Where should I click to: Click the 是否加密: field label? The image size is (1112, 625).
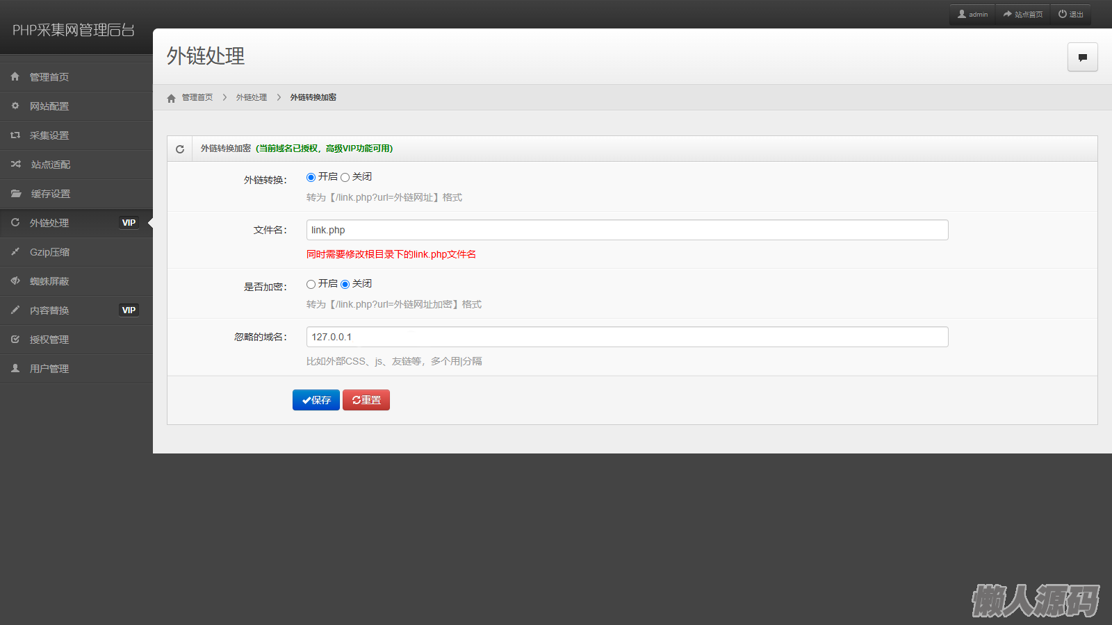pos(265,287)
